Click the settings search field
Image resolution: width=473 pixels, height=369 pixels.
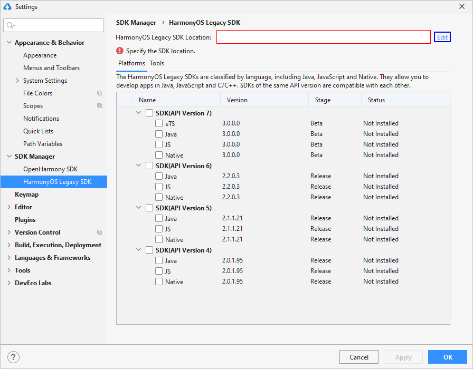coord(53,25)
